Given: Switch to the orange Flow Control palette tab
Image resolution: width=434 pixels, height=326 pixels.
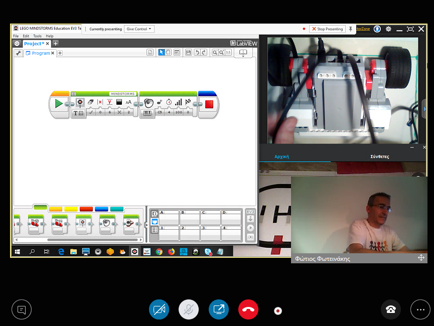Looking at the screenshot, I should click(55, 209).
